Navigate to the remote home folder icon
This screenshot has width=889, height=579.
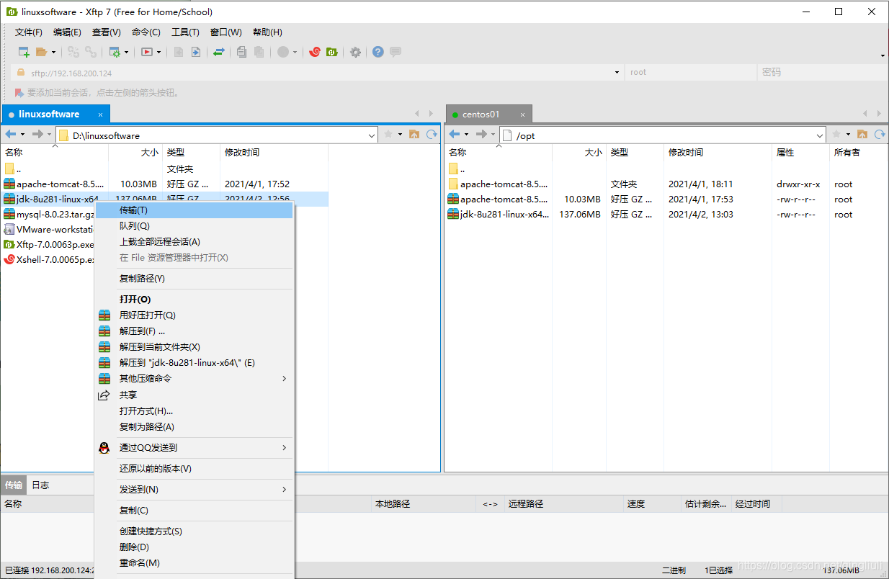864,135
